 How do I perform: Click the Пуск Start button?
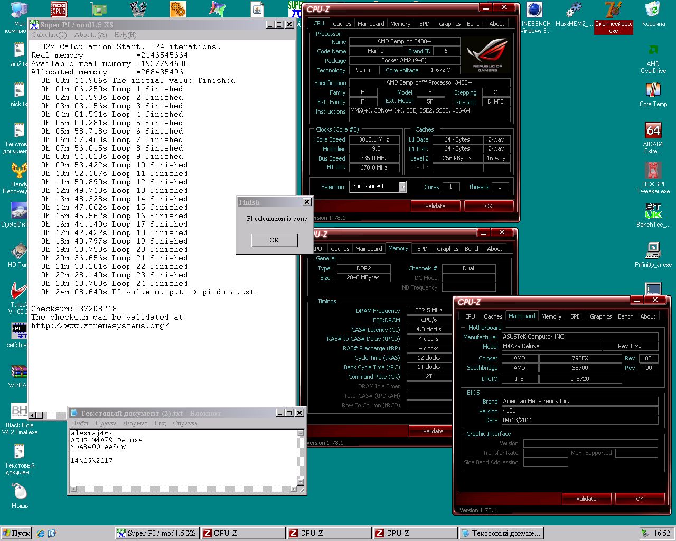coord(16,533)
